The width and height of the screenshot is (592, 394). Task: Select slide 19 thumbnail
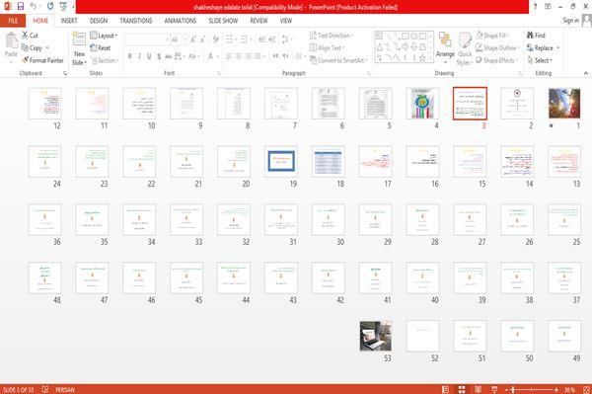[281, 161]
